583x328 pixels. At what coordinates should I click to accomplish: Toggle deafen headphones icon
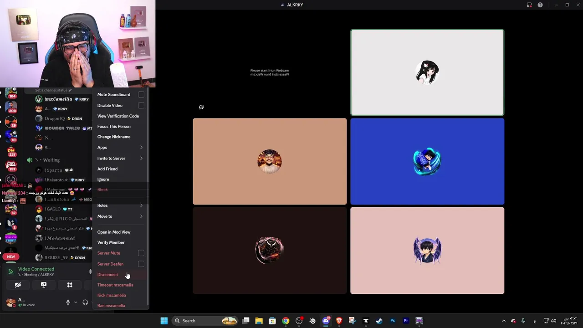tap(85, 302)
